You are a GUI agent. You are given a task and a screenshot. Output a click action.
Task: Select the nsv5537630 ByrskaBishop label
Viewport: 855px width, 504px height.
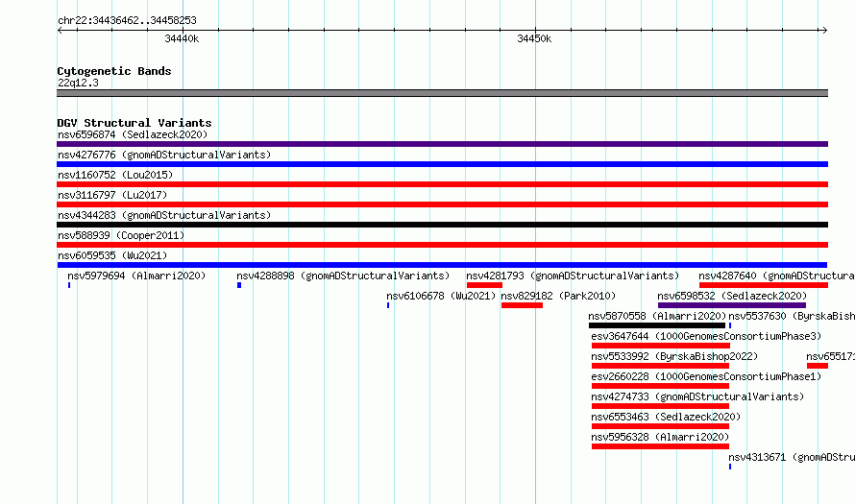(x=792, y=316)
